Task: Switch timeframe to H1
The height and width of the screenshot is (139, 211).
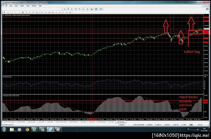Action: [x=56, y=12]
